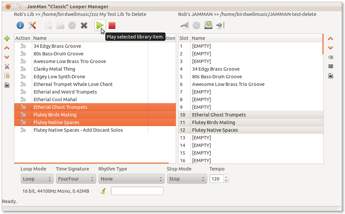Move slot up with right-side orange arrow
Viewport: 345px width, 214px height.
[x=330, y=39]
